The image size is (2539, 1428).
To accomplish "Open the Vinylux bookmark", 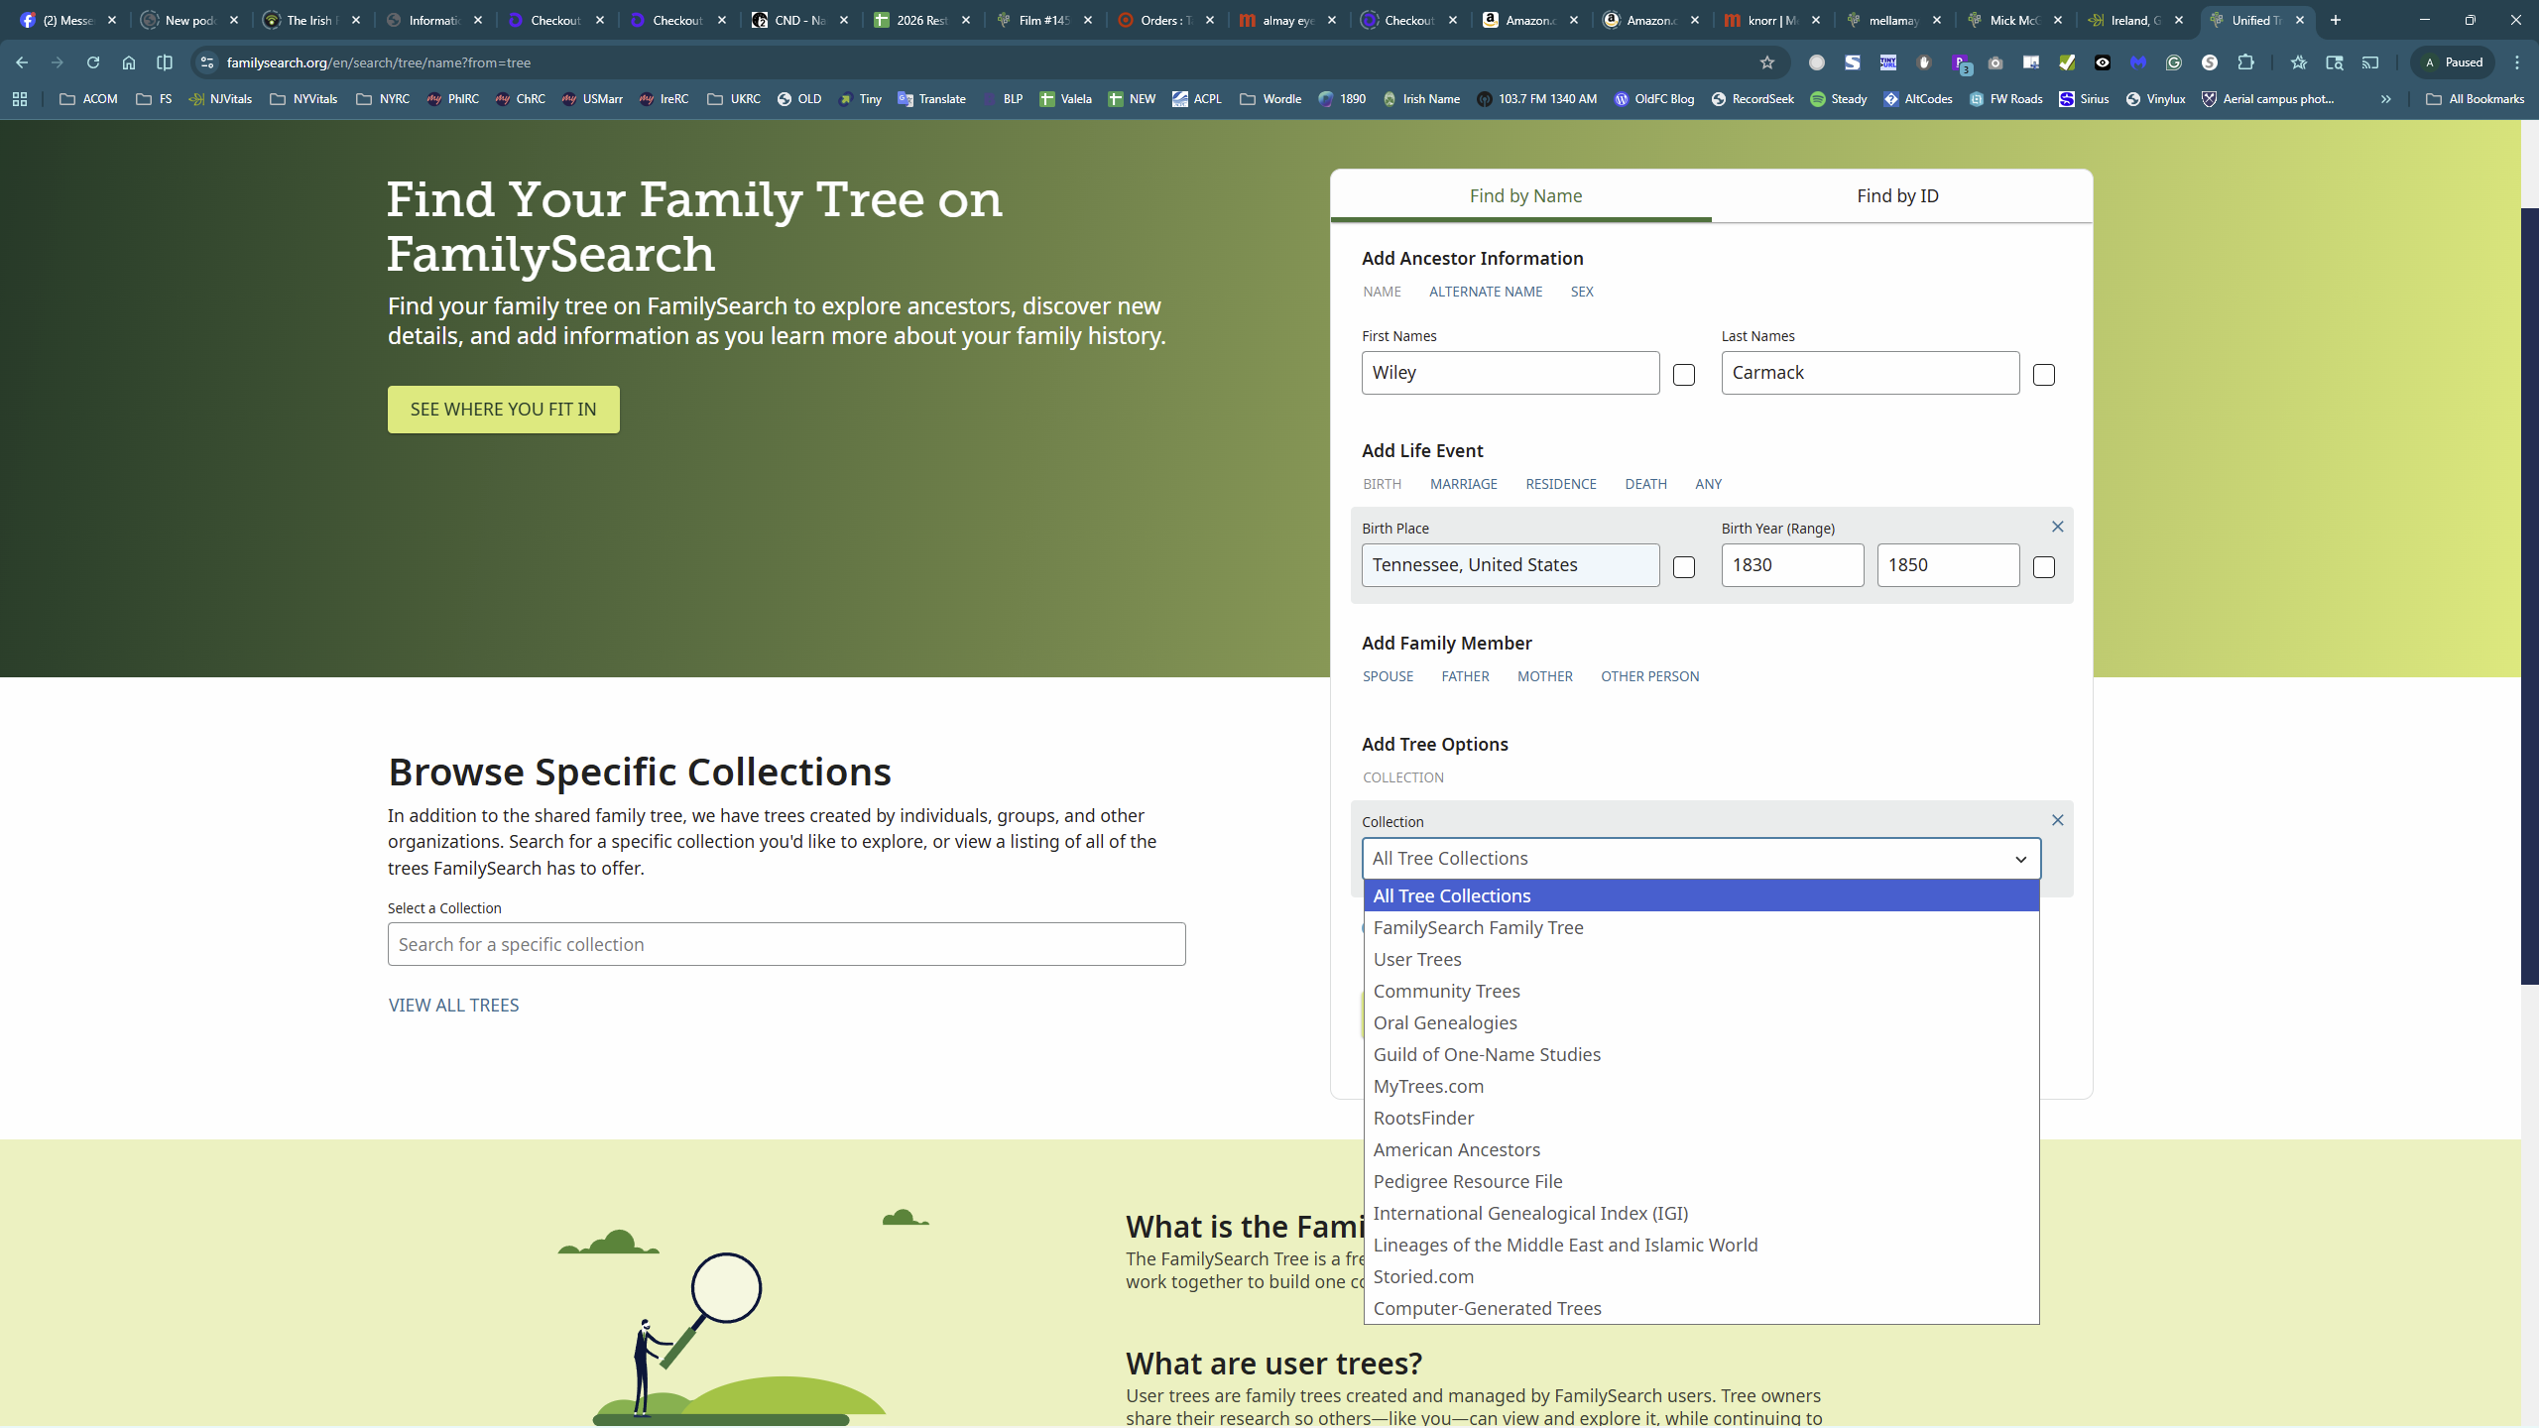I will pyautogui.click(x=2155, y=99).
